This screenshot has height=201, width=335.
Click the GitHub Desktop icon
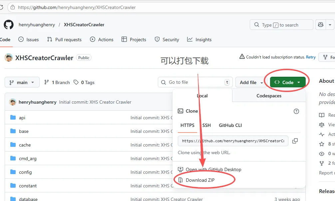pyautogui.click(x=180, y=169)
